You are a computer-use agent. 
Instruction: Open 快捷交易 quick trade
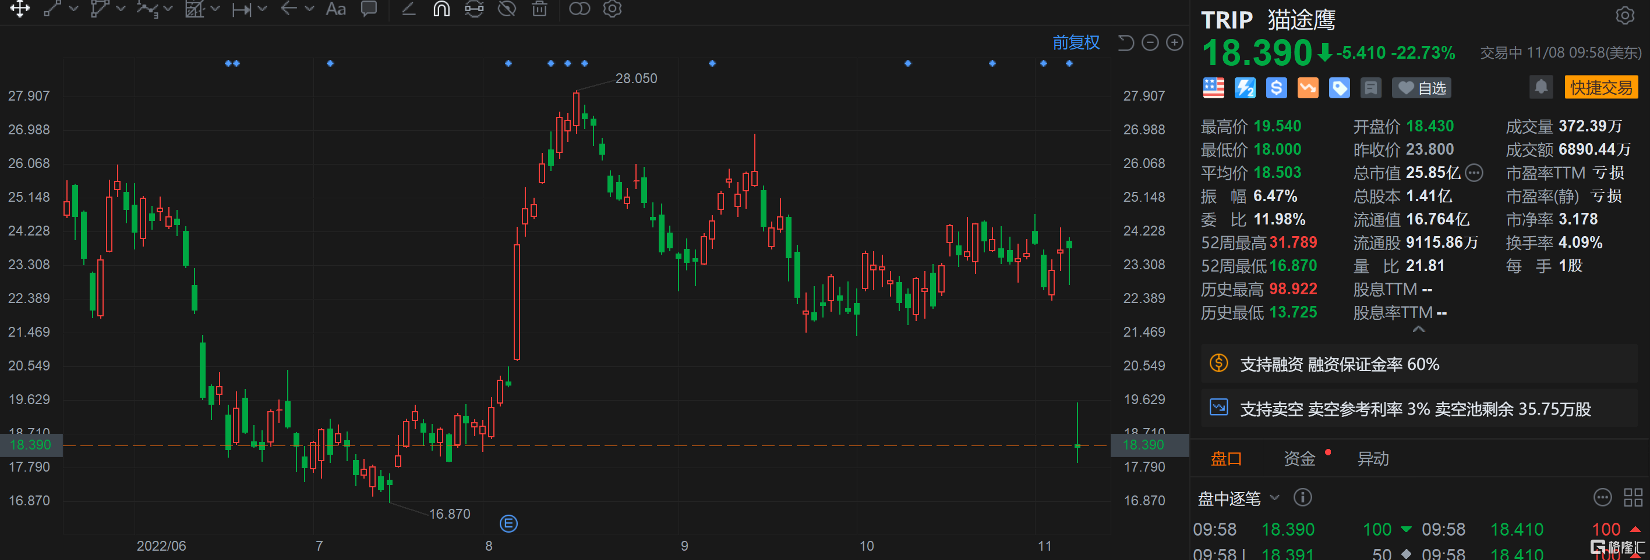(x=1600, y=87)
